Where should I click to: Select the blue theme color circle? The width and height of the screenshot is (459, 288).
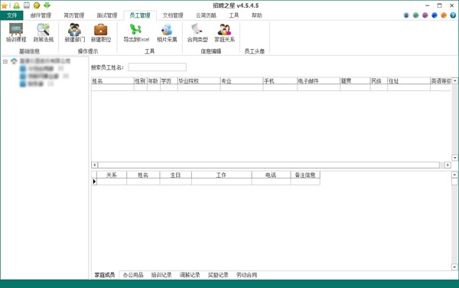[435, 15]
